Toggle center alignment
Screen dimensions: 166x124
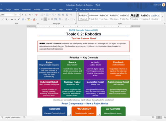pos(45,19)
